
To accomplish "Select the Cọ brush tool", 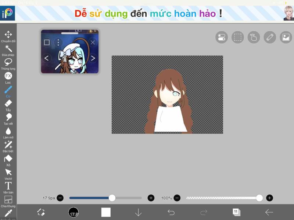I will (7, 90).
